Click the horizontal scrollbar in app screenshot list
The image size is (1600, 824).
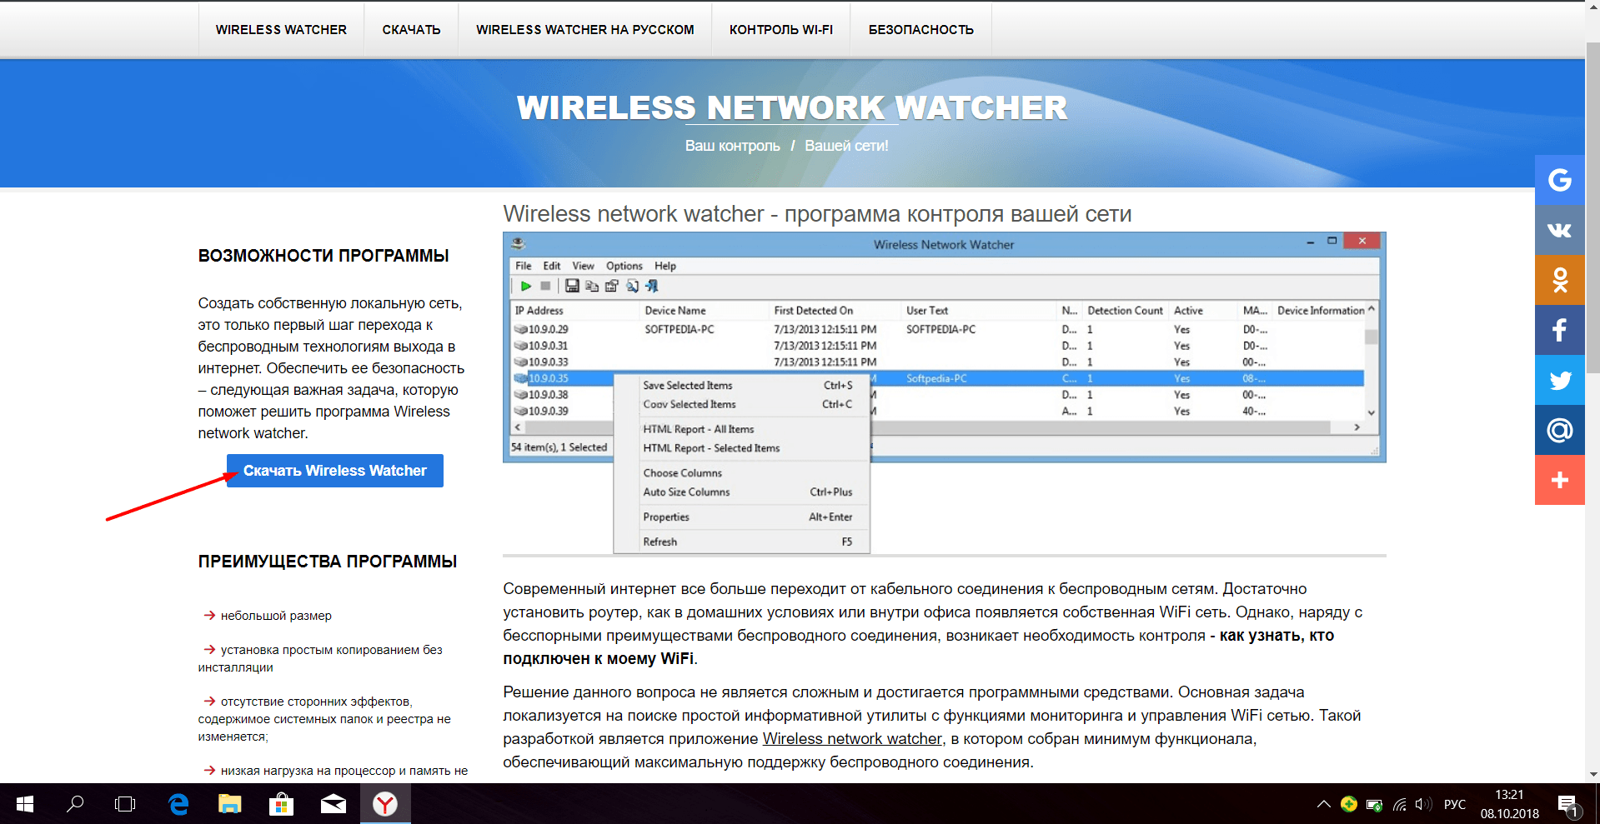click(937, 427)
